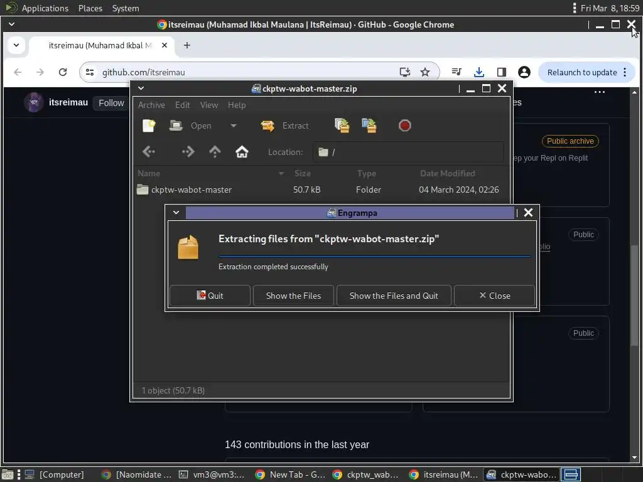This screenshot has height=482, width=643.
Task: Click Chrome forward navigation arrow
Action: [40, 72]
